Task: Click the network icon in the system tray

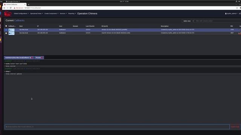Action: click(x=236, y=1)
